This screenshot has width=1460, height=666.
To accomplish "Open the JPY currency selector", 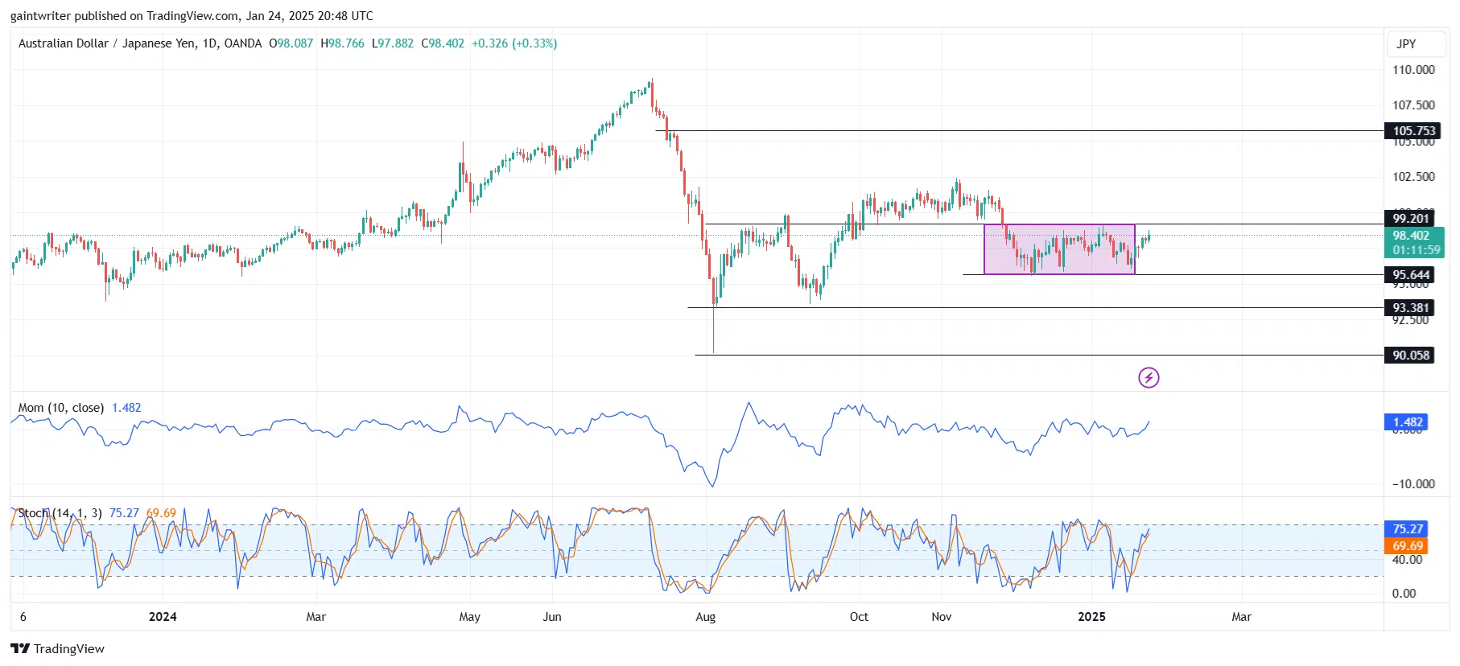I will click(x=1406, y=44).
